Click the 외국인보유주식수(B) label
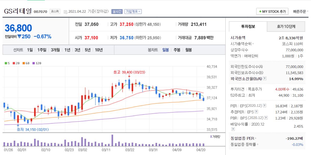 (247, 73)
